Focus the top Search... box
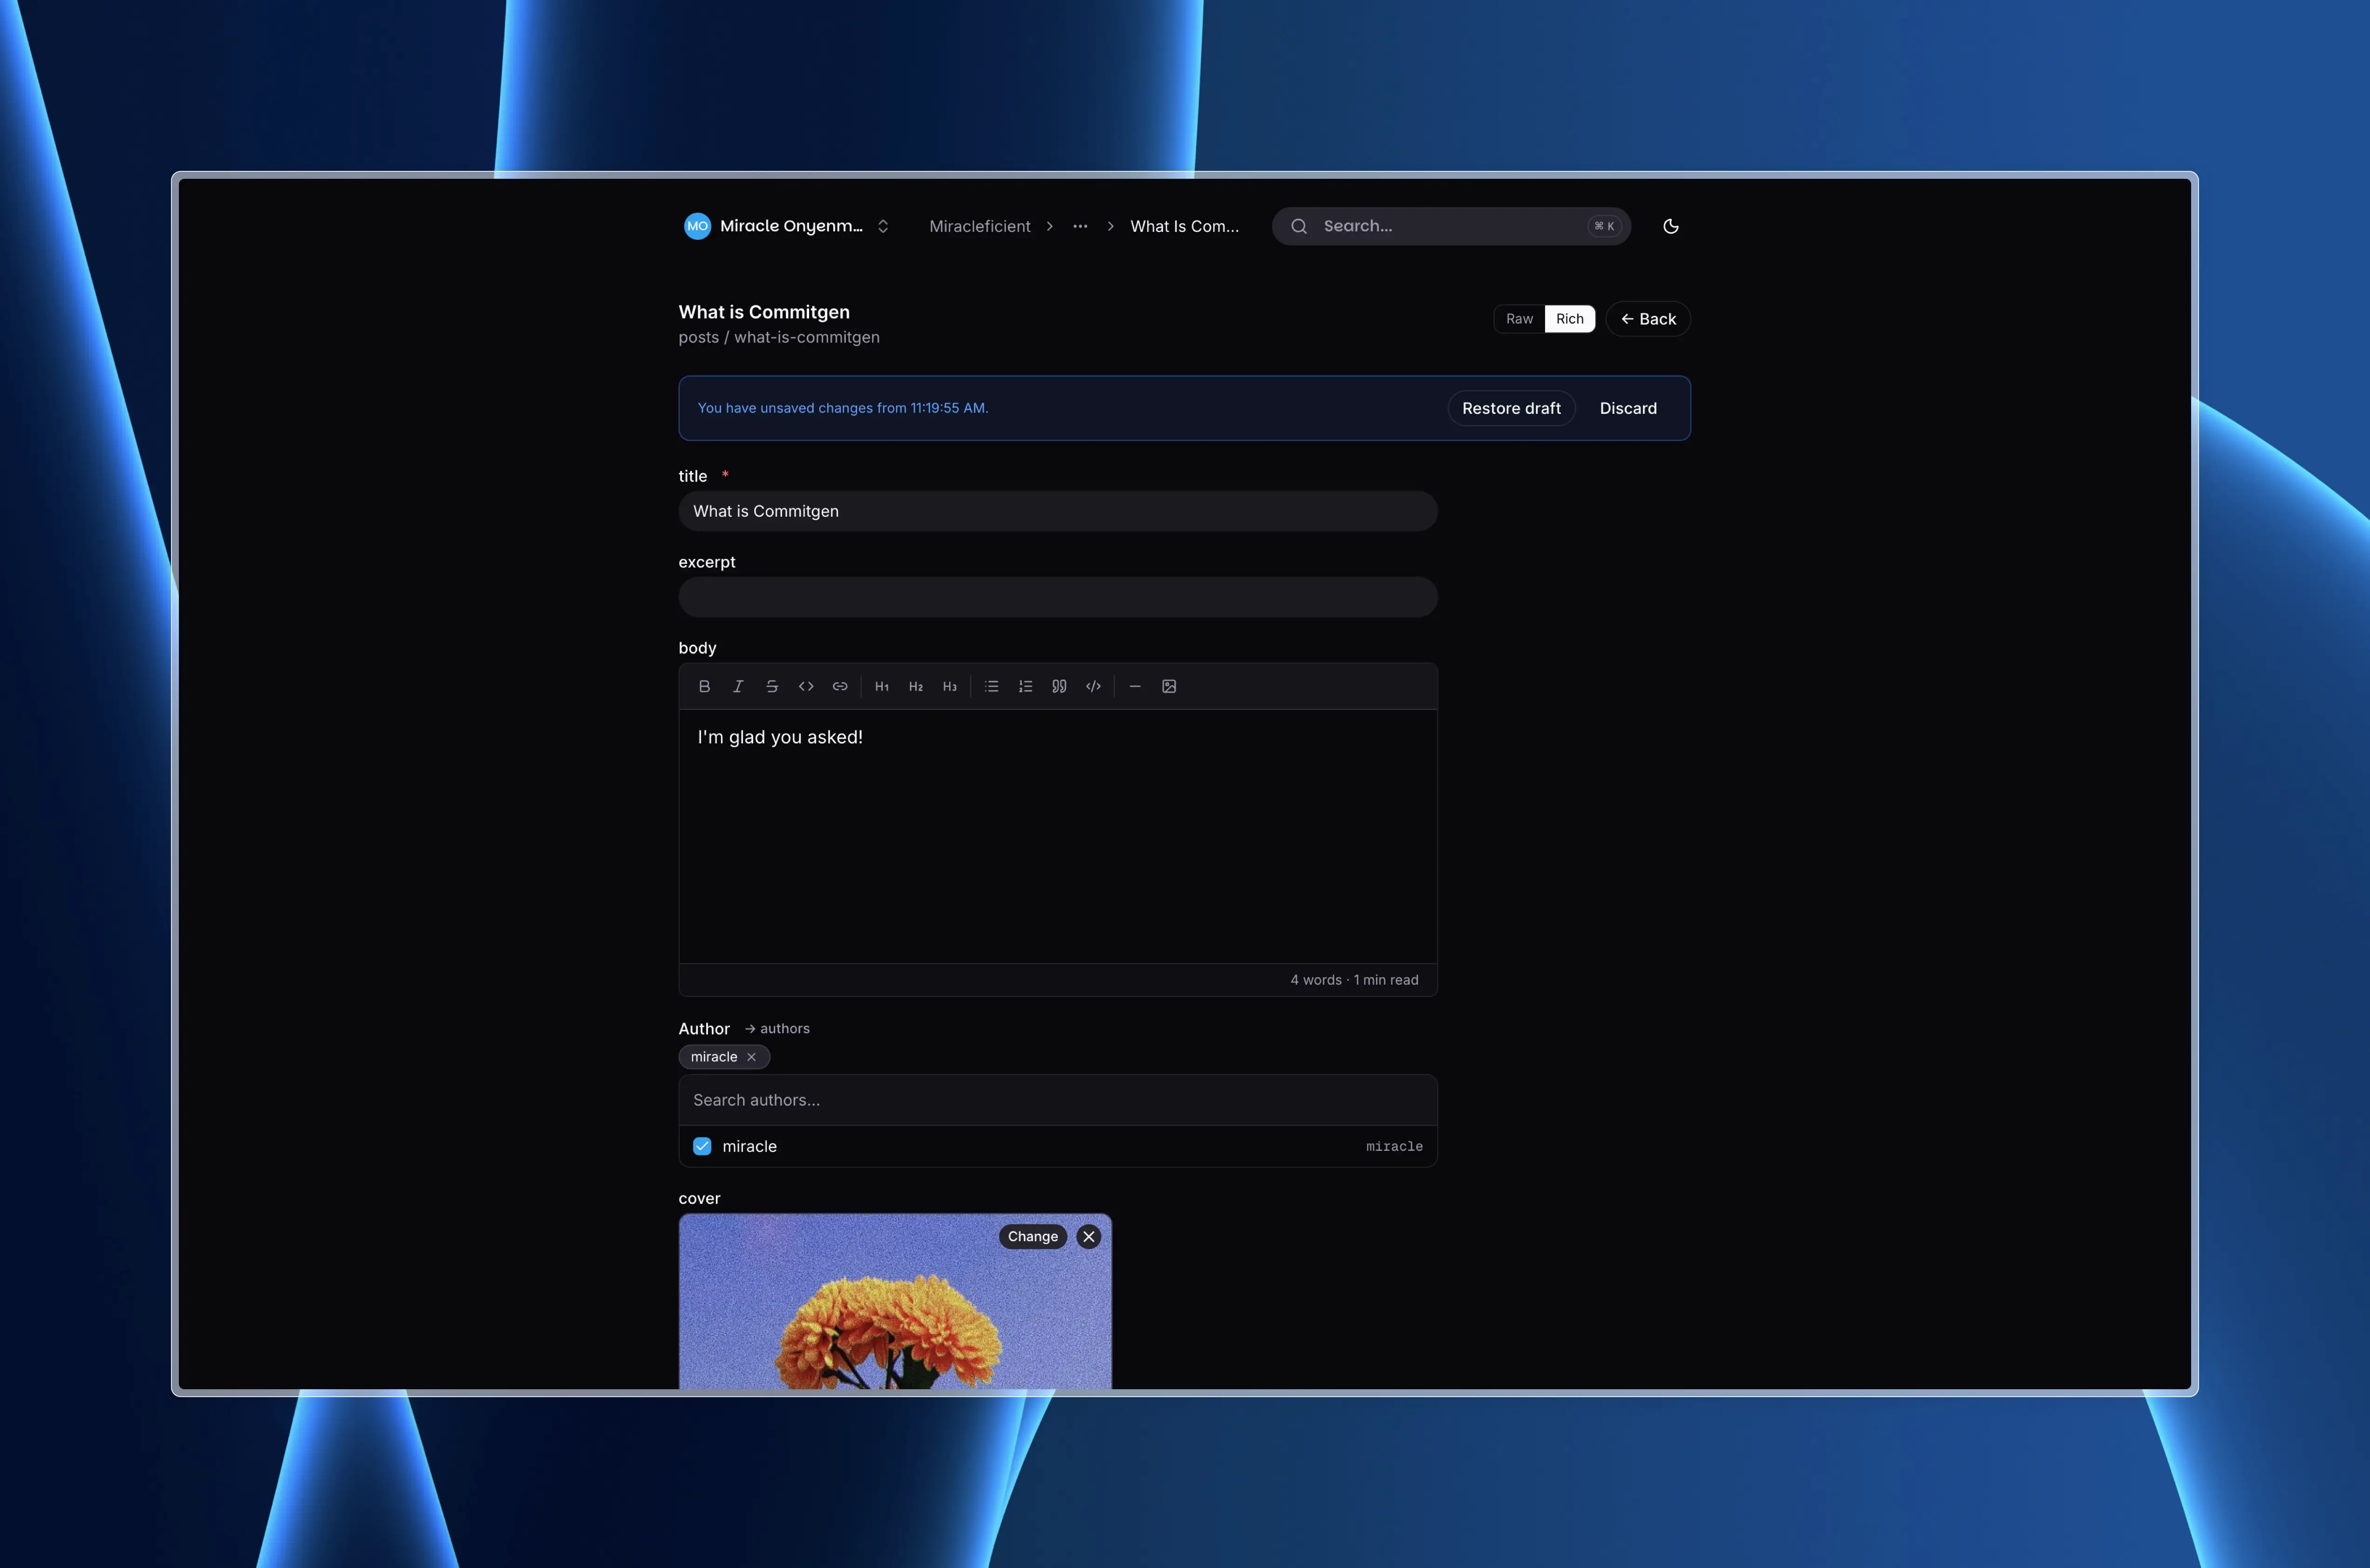Viewport: 2370px width, 1568px height. tap(1451, 226)
